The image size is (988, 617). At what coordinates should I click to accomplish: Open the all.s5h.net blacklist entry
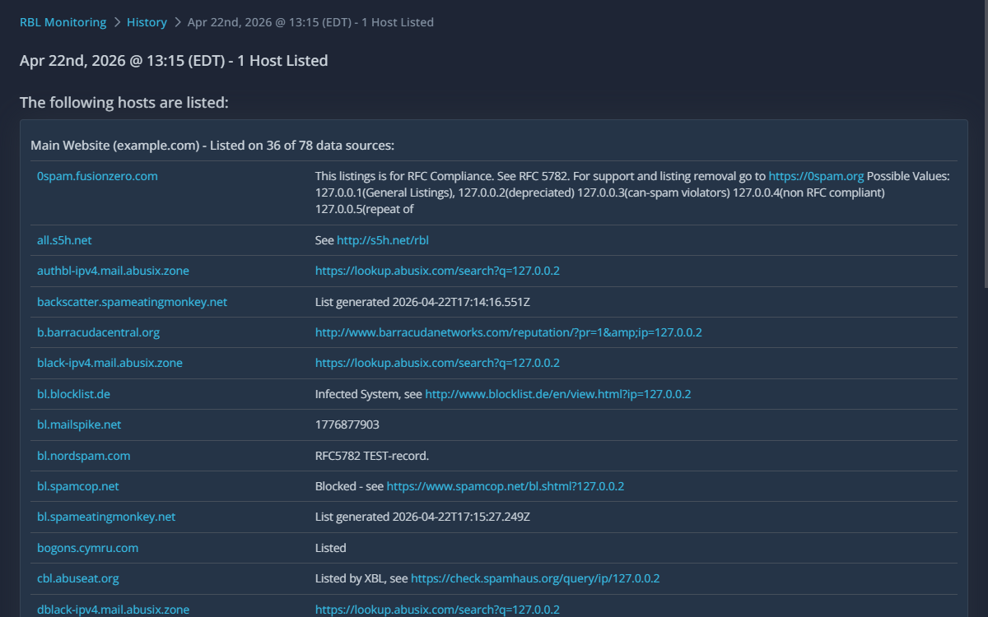point(63,240)
